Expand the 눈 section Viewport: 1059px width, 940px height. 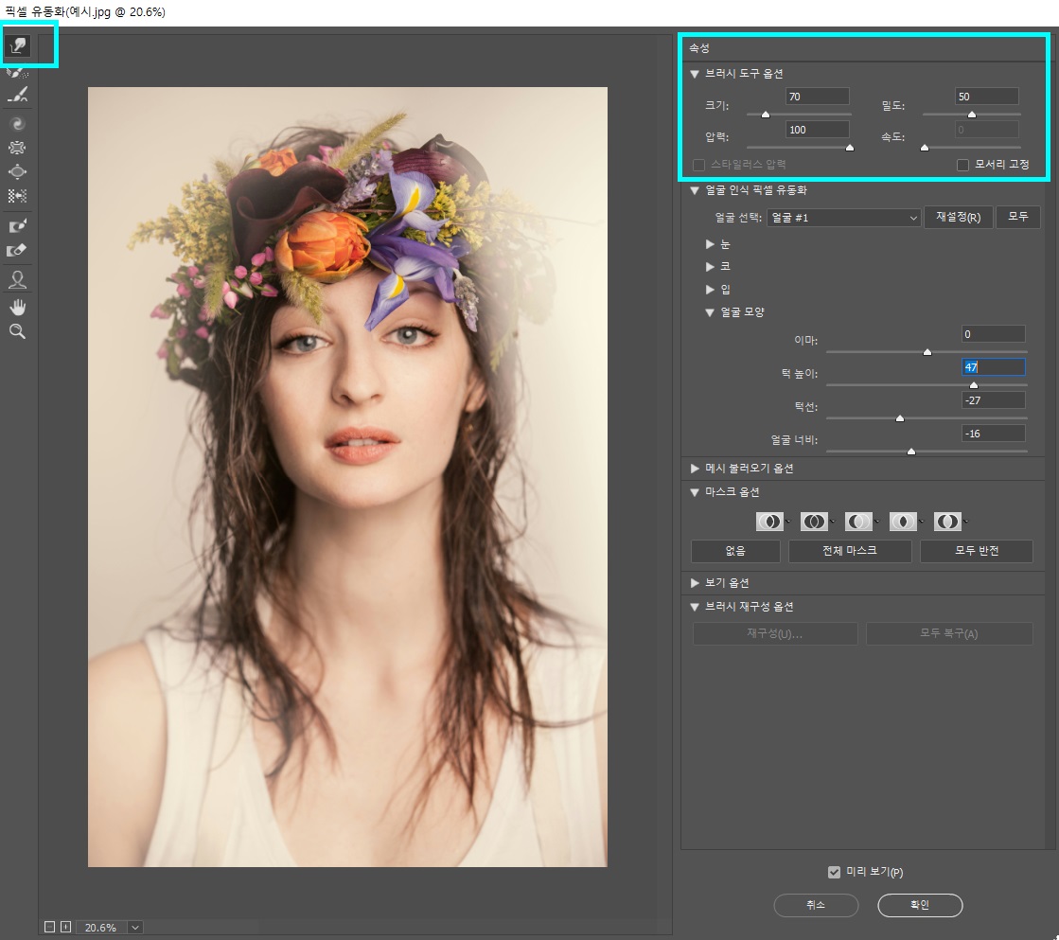(710, 244)
